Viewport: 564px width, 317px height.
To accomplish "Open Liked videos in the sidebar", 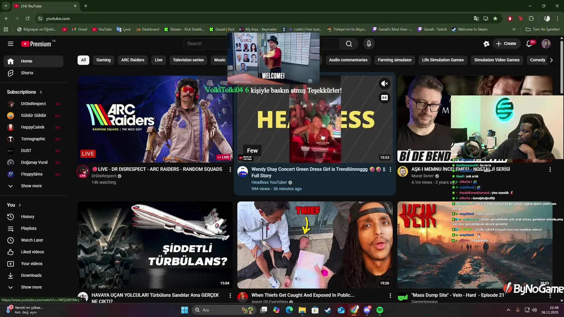I will tap(33, 252).
